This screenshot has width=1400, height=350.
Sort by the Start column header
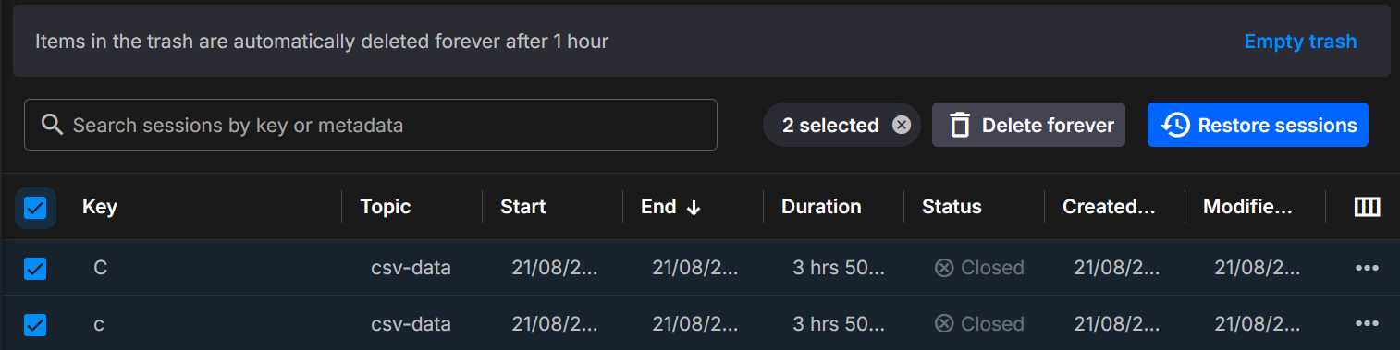[523, 207]
